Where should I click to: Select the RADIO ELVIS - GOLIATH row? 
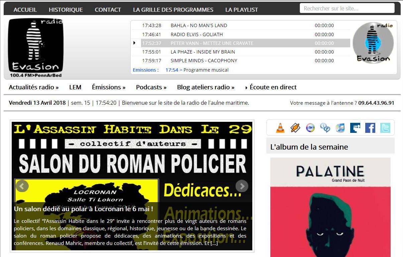click(241, 34)
